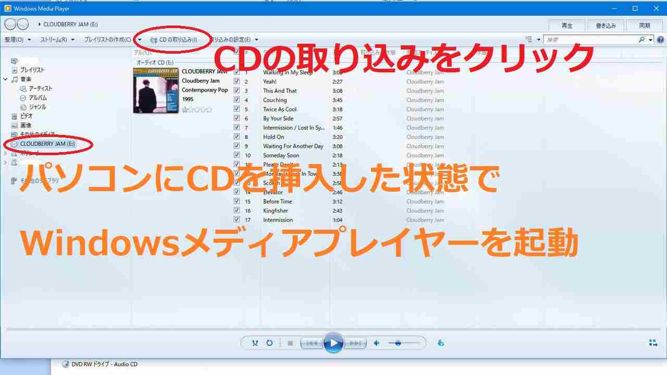The height and width of the screenshot is (375, 667).
Task: Click the CLOUDBERRY JAM (E:) breadcrumb in address bar
Action: [70, 24]
